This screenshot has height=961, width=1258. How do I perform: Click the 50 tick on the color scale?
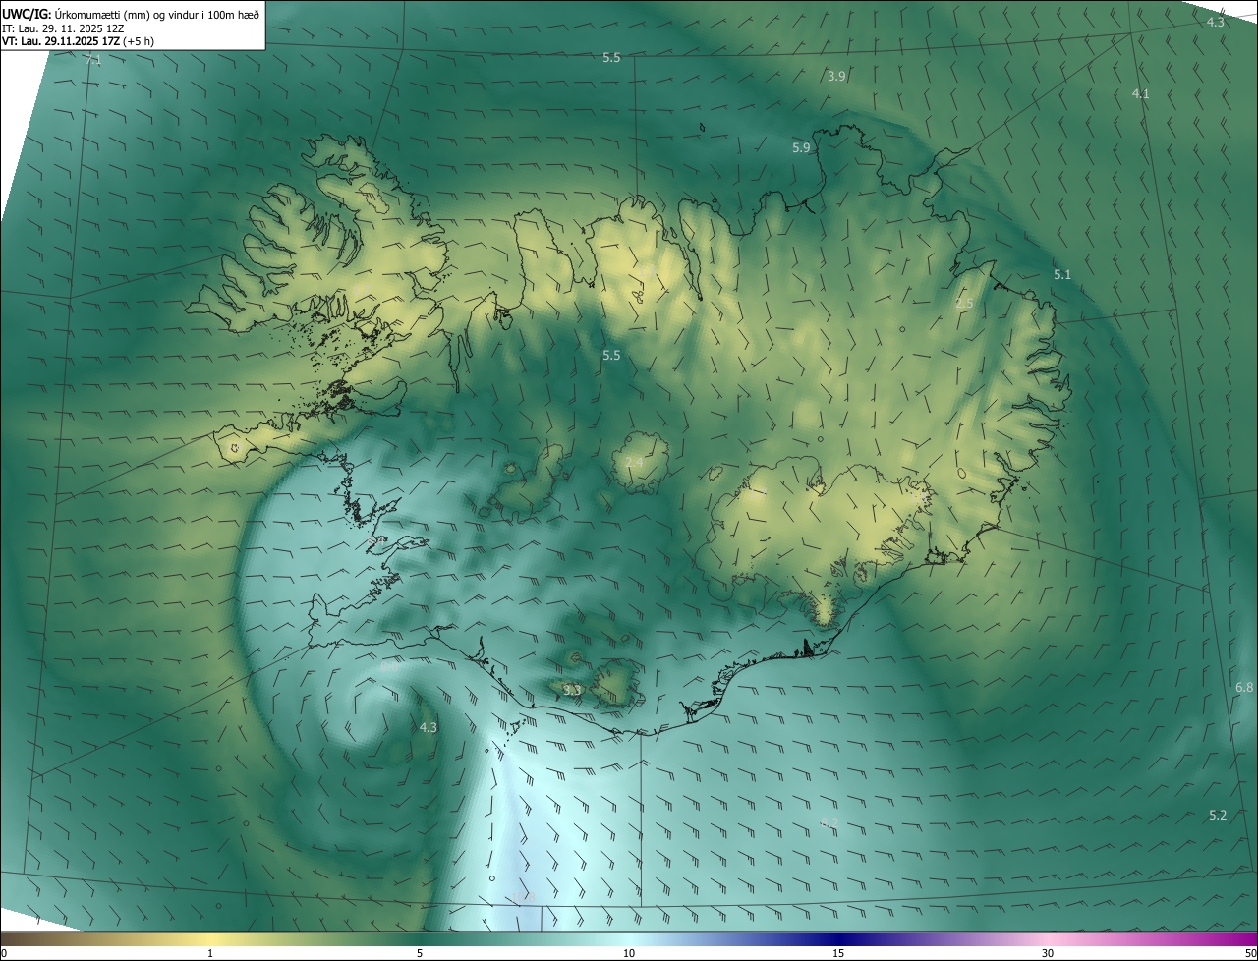coord(1251,953)
